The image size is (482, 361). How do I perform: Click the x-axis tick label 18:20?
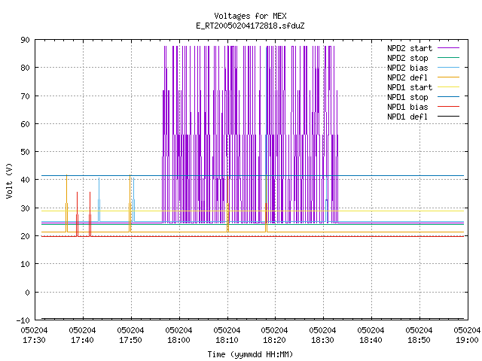[x=274, y=341]
